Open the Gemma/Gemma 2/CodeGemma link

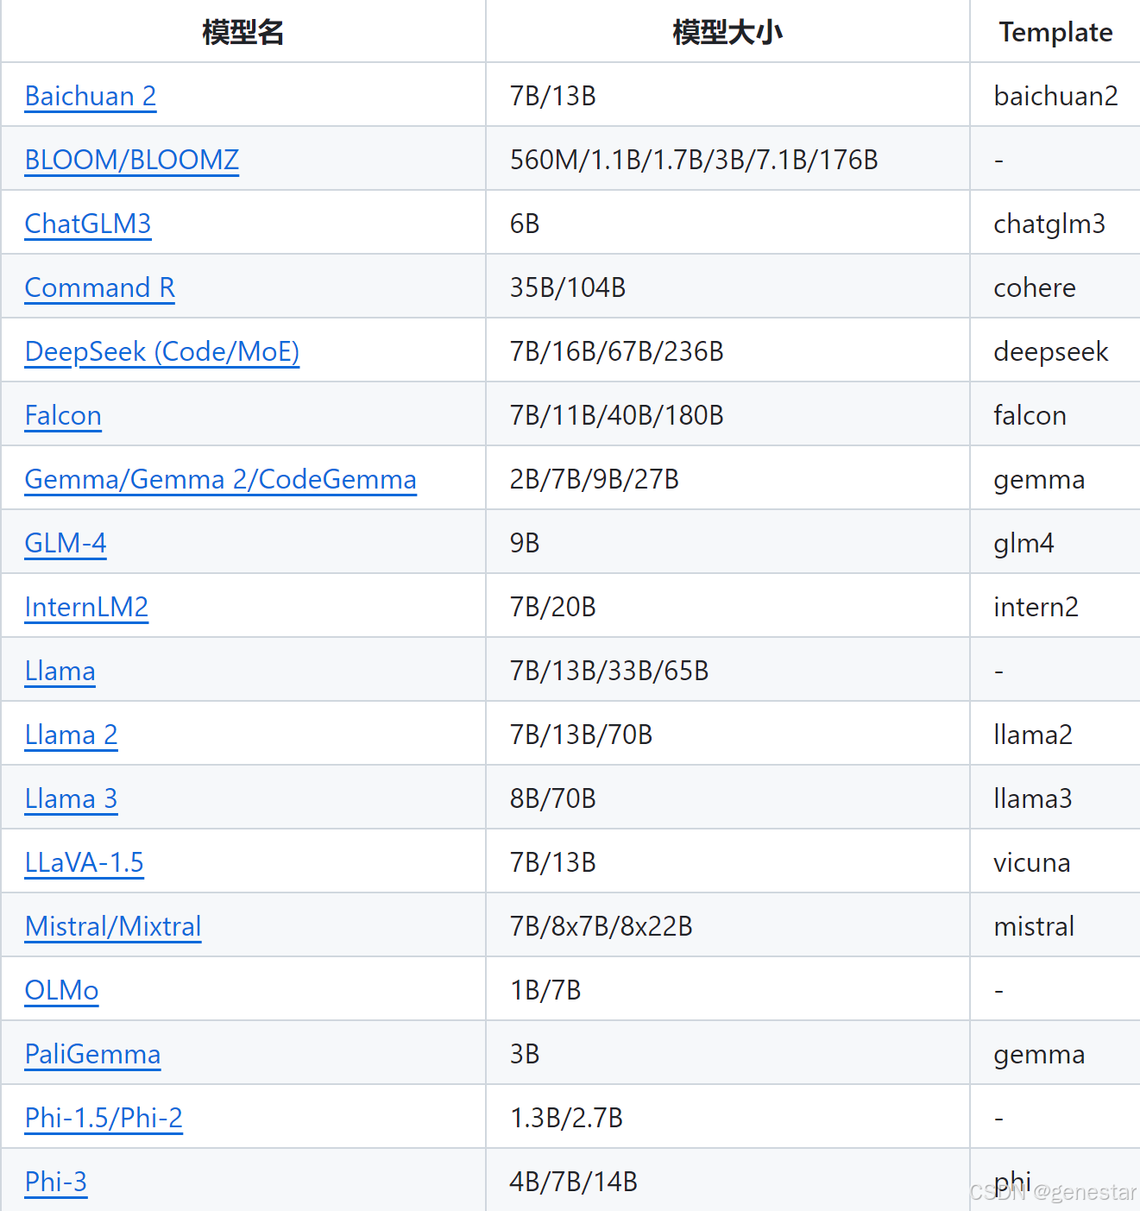220,479
